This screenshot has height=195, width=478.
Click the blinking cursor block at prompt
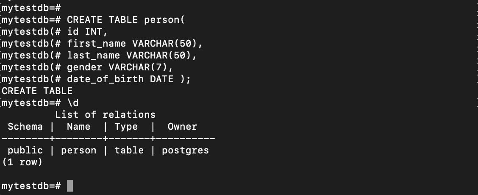pyautogui.click(x=70, y=186)
